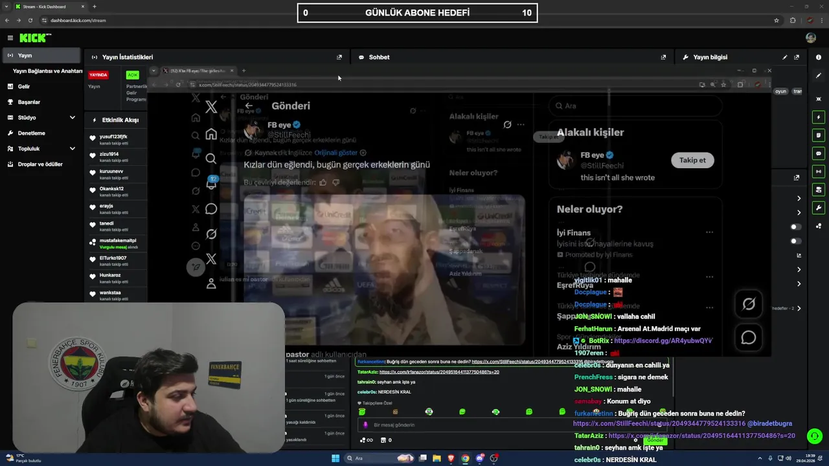This screenshot has width=829, height=466.
Task: Select Yayın in the sidebar
Action: pos(42,56)
